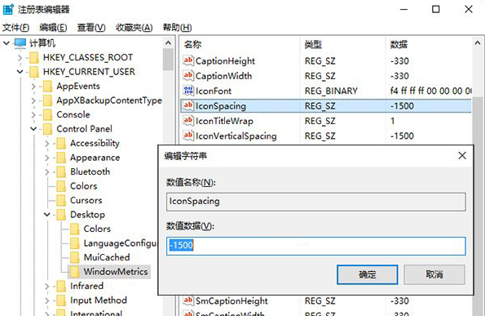Select the Desktop folder icon
The width and height of the screenshot is (485, 316).
click(x=61, y=215)
